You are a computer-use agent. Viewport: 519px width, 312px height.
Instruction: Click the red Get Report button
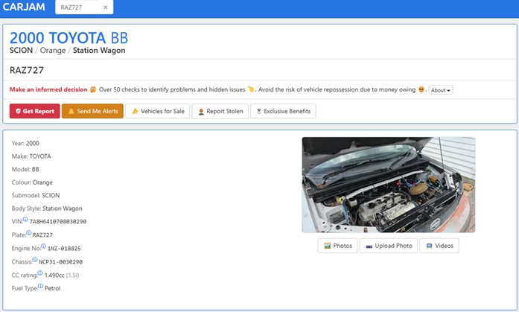click(35, 111)
